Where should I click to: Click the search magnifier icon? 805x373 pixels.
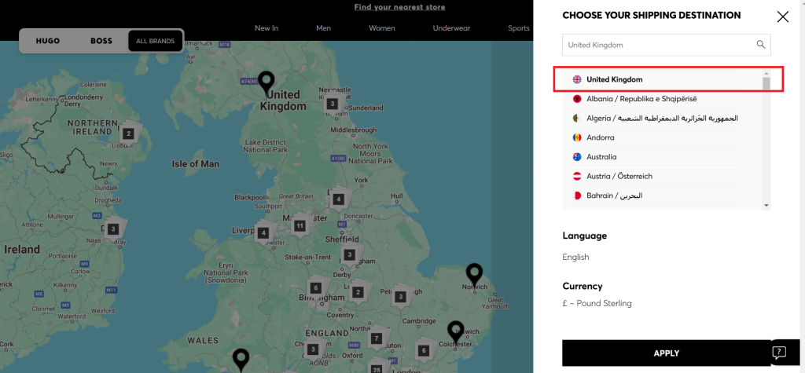tap(761, 45)
